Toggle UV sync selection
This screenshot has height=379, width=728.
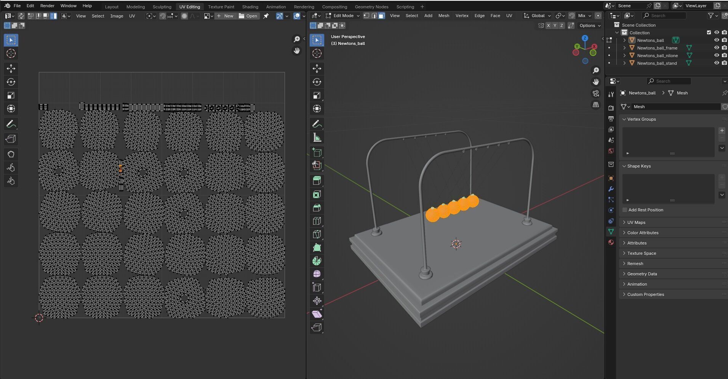21,16
